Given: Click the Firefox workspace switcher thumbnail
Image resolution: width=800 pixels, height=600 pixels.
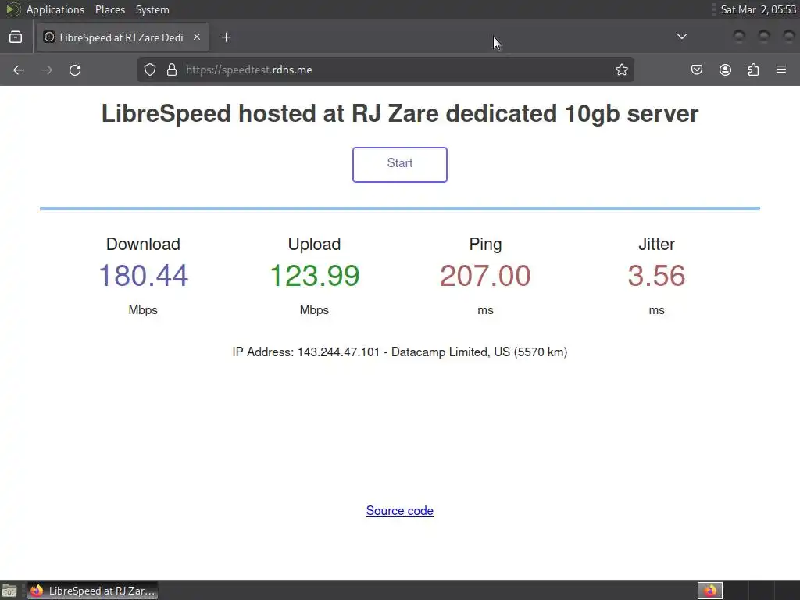Looking at the screenshot, I should click(709, 591).
